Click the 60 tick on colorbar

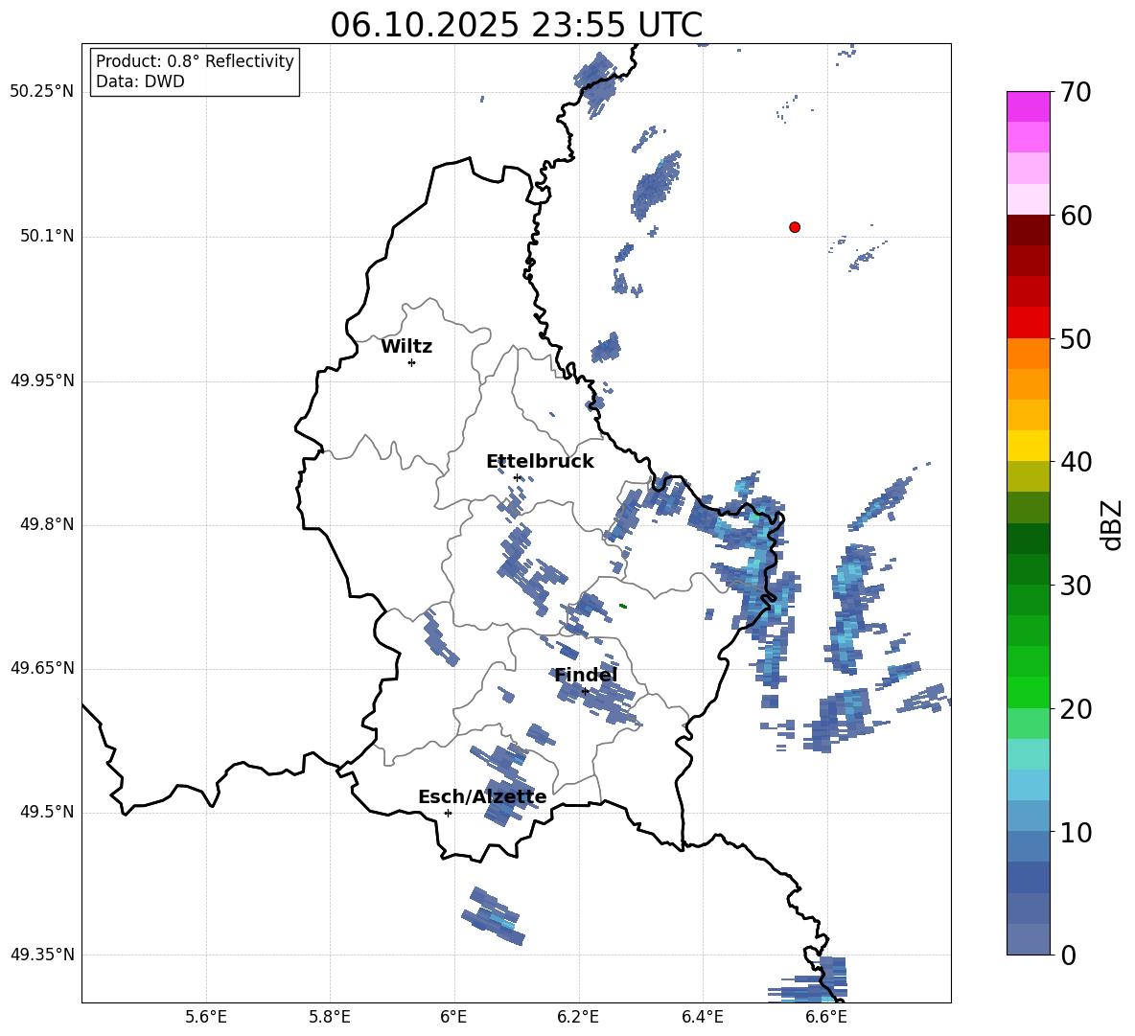coord(1076,216)
